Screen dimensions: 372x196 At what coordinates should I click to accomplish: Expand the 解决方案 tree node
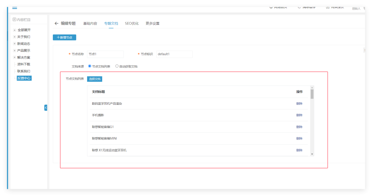pyautogui.click(x=15, y=57)
